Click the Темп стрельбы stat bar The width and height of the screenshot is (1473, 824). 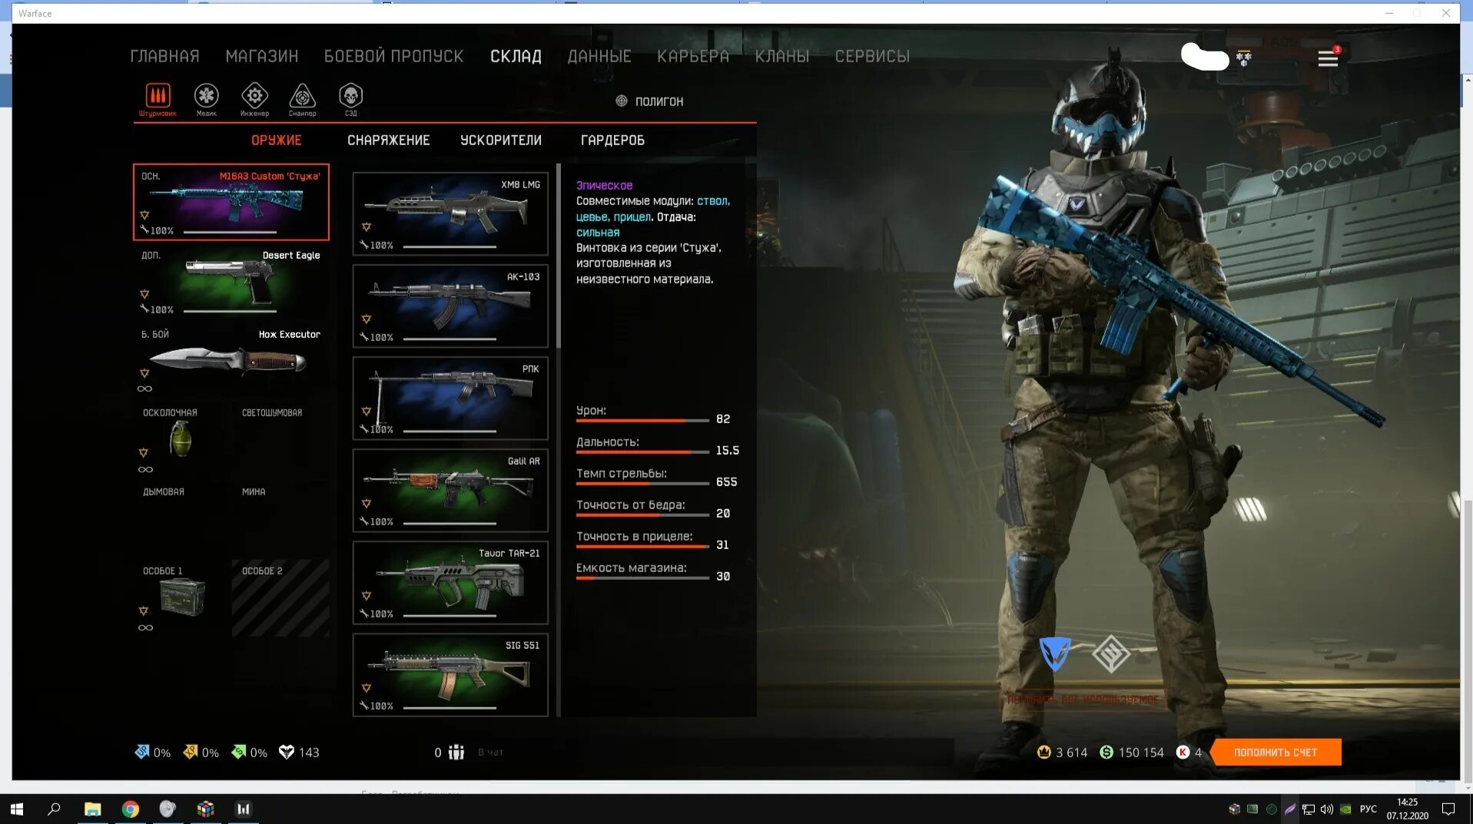(642, 484)
